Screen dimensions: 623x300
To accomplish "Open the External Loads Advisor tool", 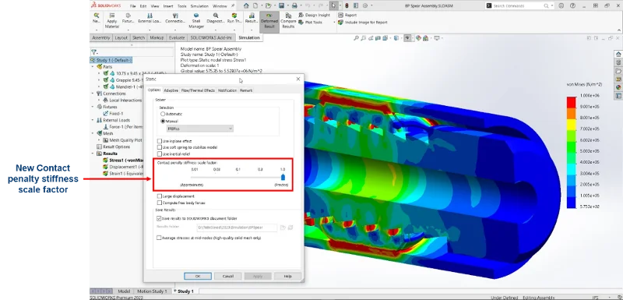I will 150,18.
